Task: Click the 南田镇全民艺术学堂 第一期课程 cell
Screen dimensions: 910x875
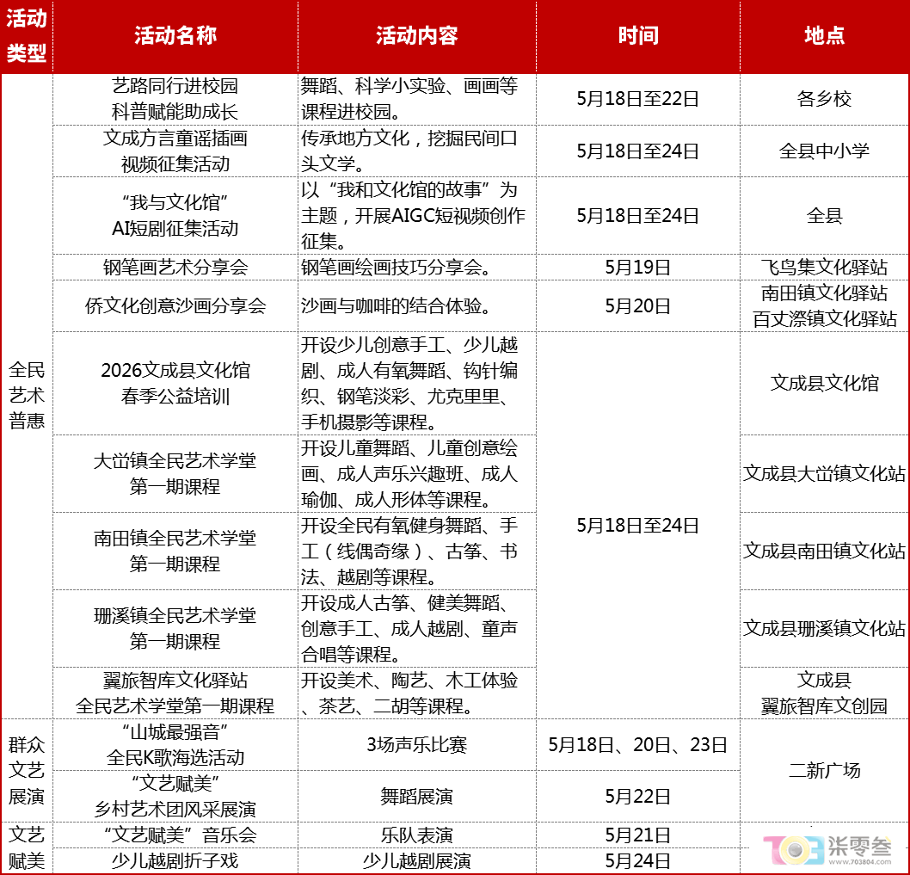Action: pos(175,551)
